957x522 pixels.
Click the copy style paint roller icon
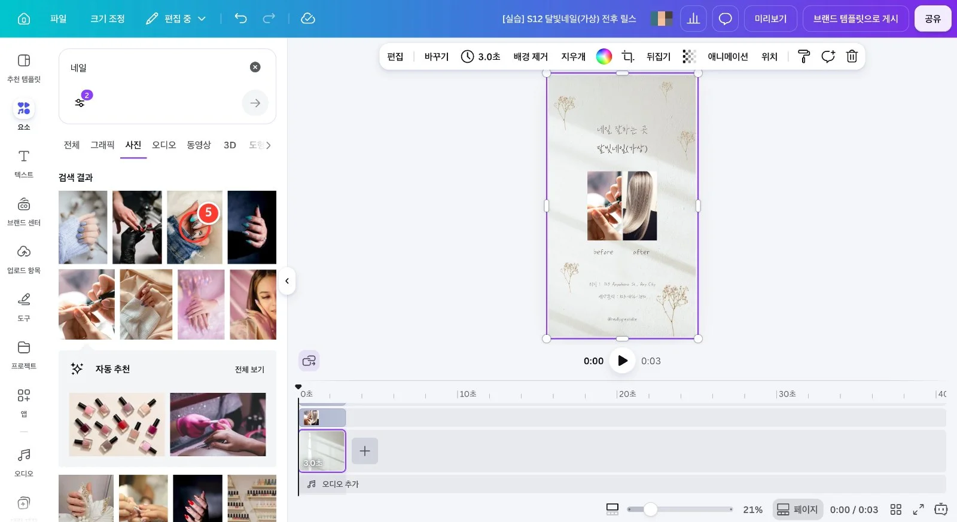(804, 56)
